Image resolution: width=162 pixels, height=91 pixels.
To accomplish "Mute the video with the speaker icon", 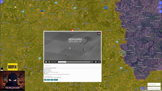I will [49, 62].
